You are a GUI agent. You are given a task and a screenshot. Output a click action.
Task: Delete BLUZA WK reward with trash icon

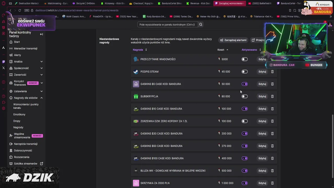click(x=272, y=171)
